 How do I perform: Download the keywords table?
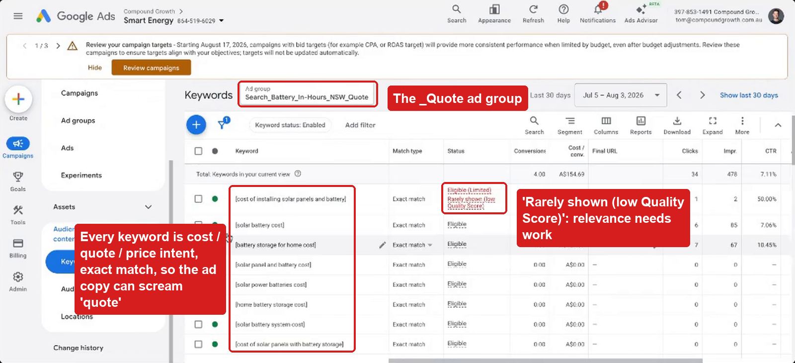click(x=677, y=125)
